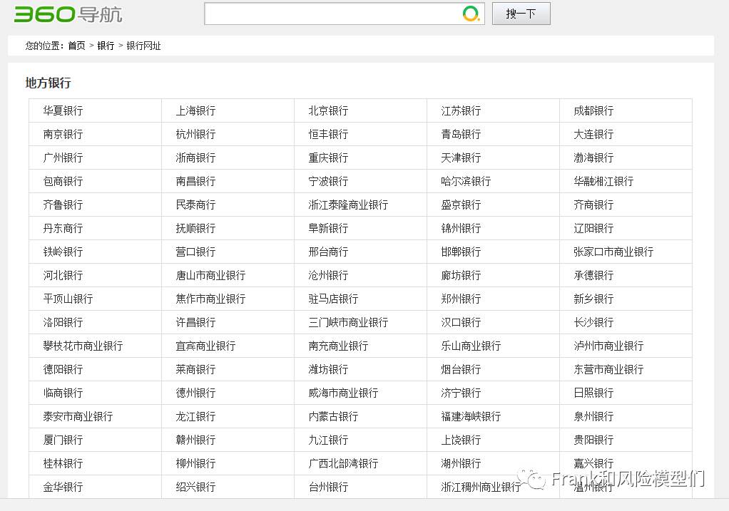Screen dimensions: 729x511
Task: Open the 邯郸银行 link
Action: pyautogui.click(x=461, y=252)
